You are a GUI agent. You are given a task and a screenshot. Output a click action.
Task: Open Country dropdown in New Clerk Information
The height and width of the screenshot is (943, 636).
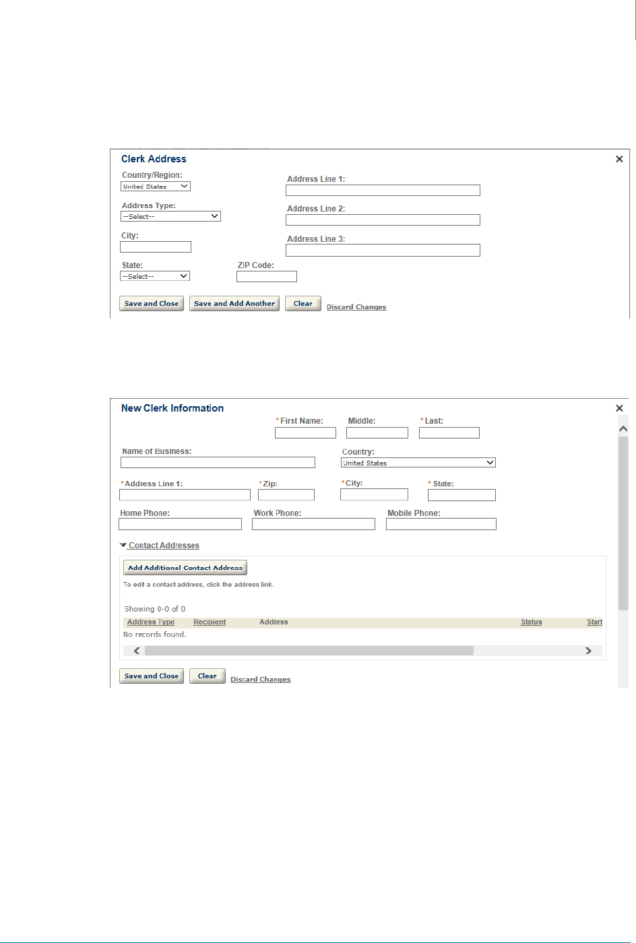pyautogui.click(x=418, y=463)
